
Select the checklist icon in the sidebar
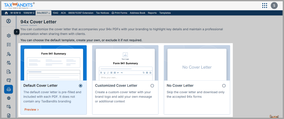pos(9,45)
